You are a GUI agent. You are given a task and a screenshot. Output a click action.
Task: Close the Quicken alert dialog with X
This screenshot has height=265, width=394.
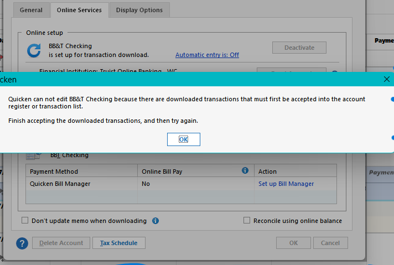tap(386, 79)
